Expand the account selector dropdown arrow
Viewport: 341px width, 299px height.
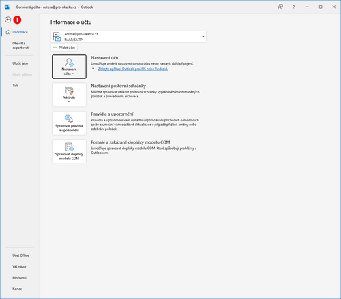coord(203,37)
